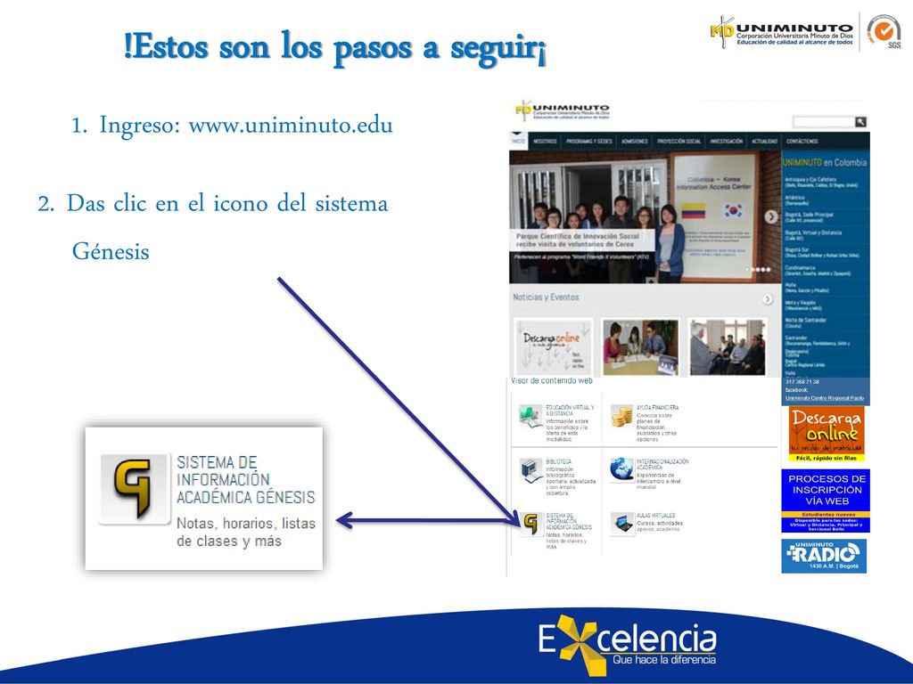Click the large Sistema de Información Académica Génesis title
The image size is (913, 684).
point(245,480)
